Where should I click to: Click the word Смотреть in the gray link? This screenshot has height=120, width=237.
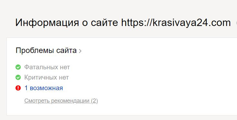tap(37, 101)
